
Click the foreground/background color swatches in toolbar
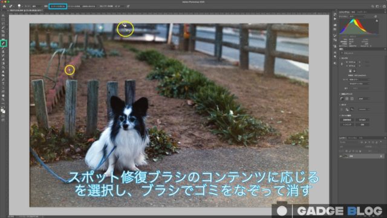pos(3,111)
